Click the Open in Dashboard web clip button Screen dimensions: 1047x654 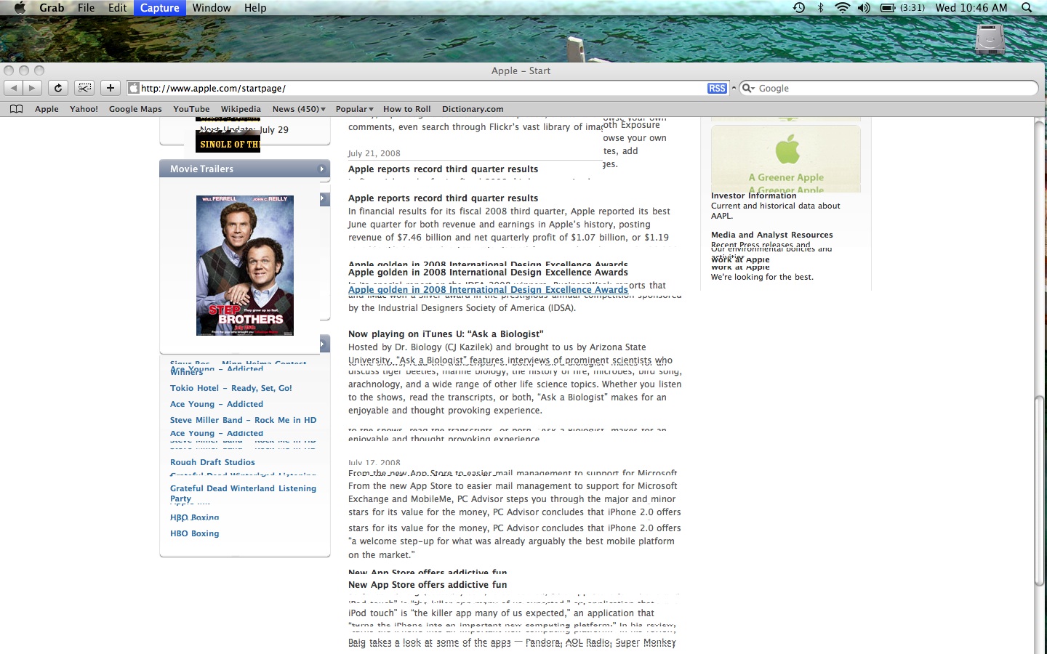click(x=84, y=88)
